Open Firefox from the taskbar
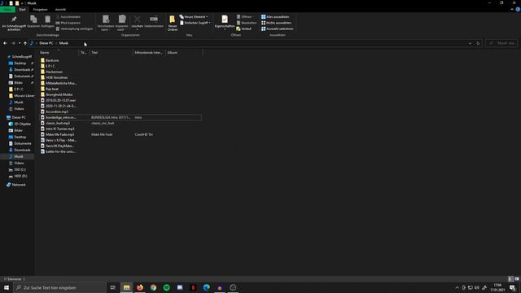 click(140, 287)
